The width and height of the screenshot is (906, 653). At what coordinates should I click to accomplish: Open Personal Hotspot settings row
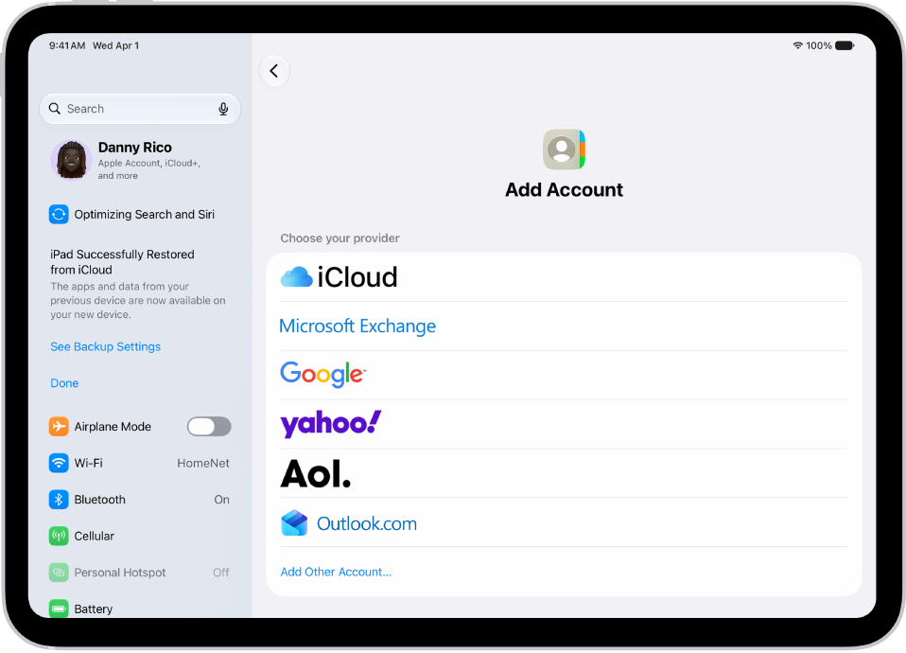140,573
